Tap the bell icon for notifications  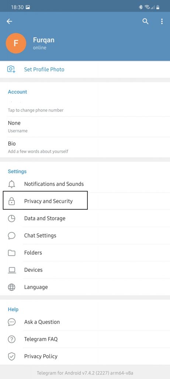pos(11,184)
